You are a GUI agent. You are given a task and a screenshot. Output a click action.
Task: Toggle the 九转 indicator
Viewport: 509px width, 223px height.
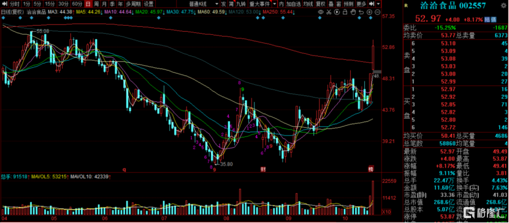pos(240,4)
